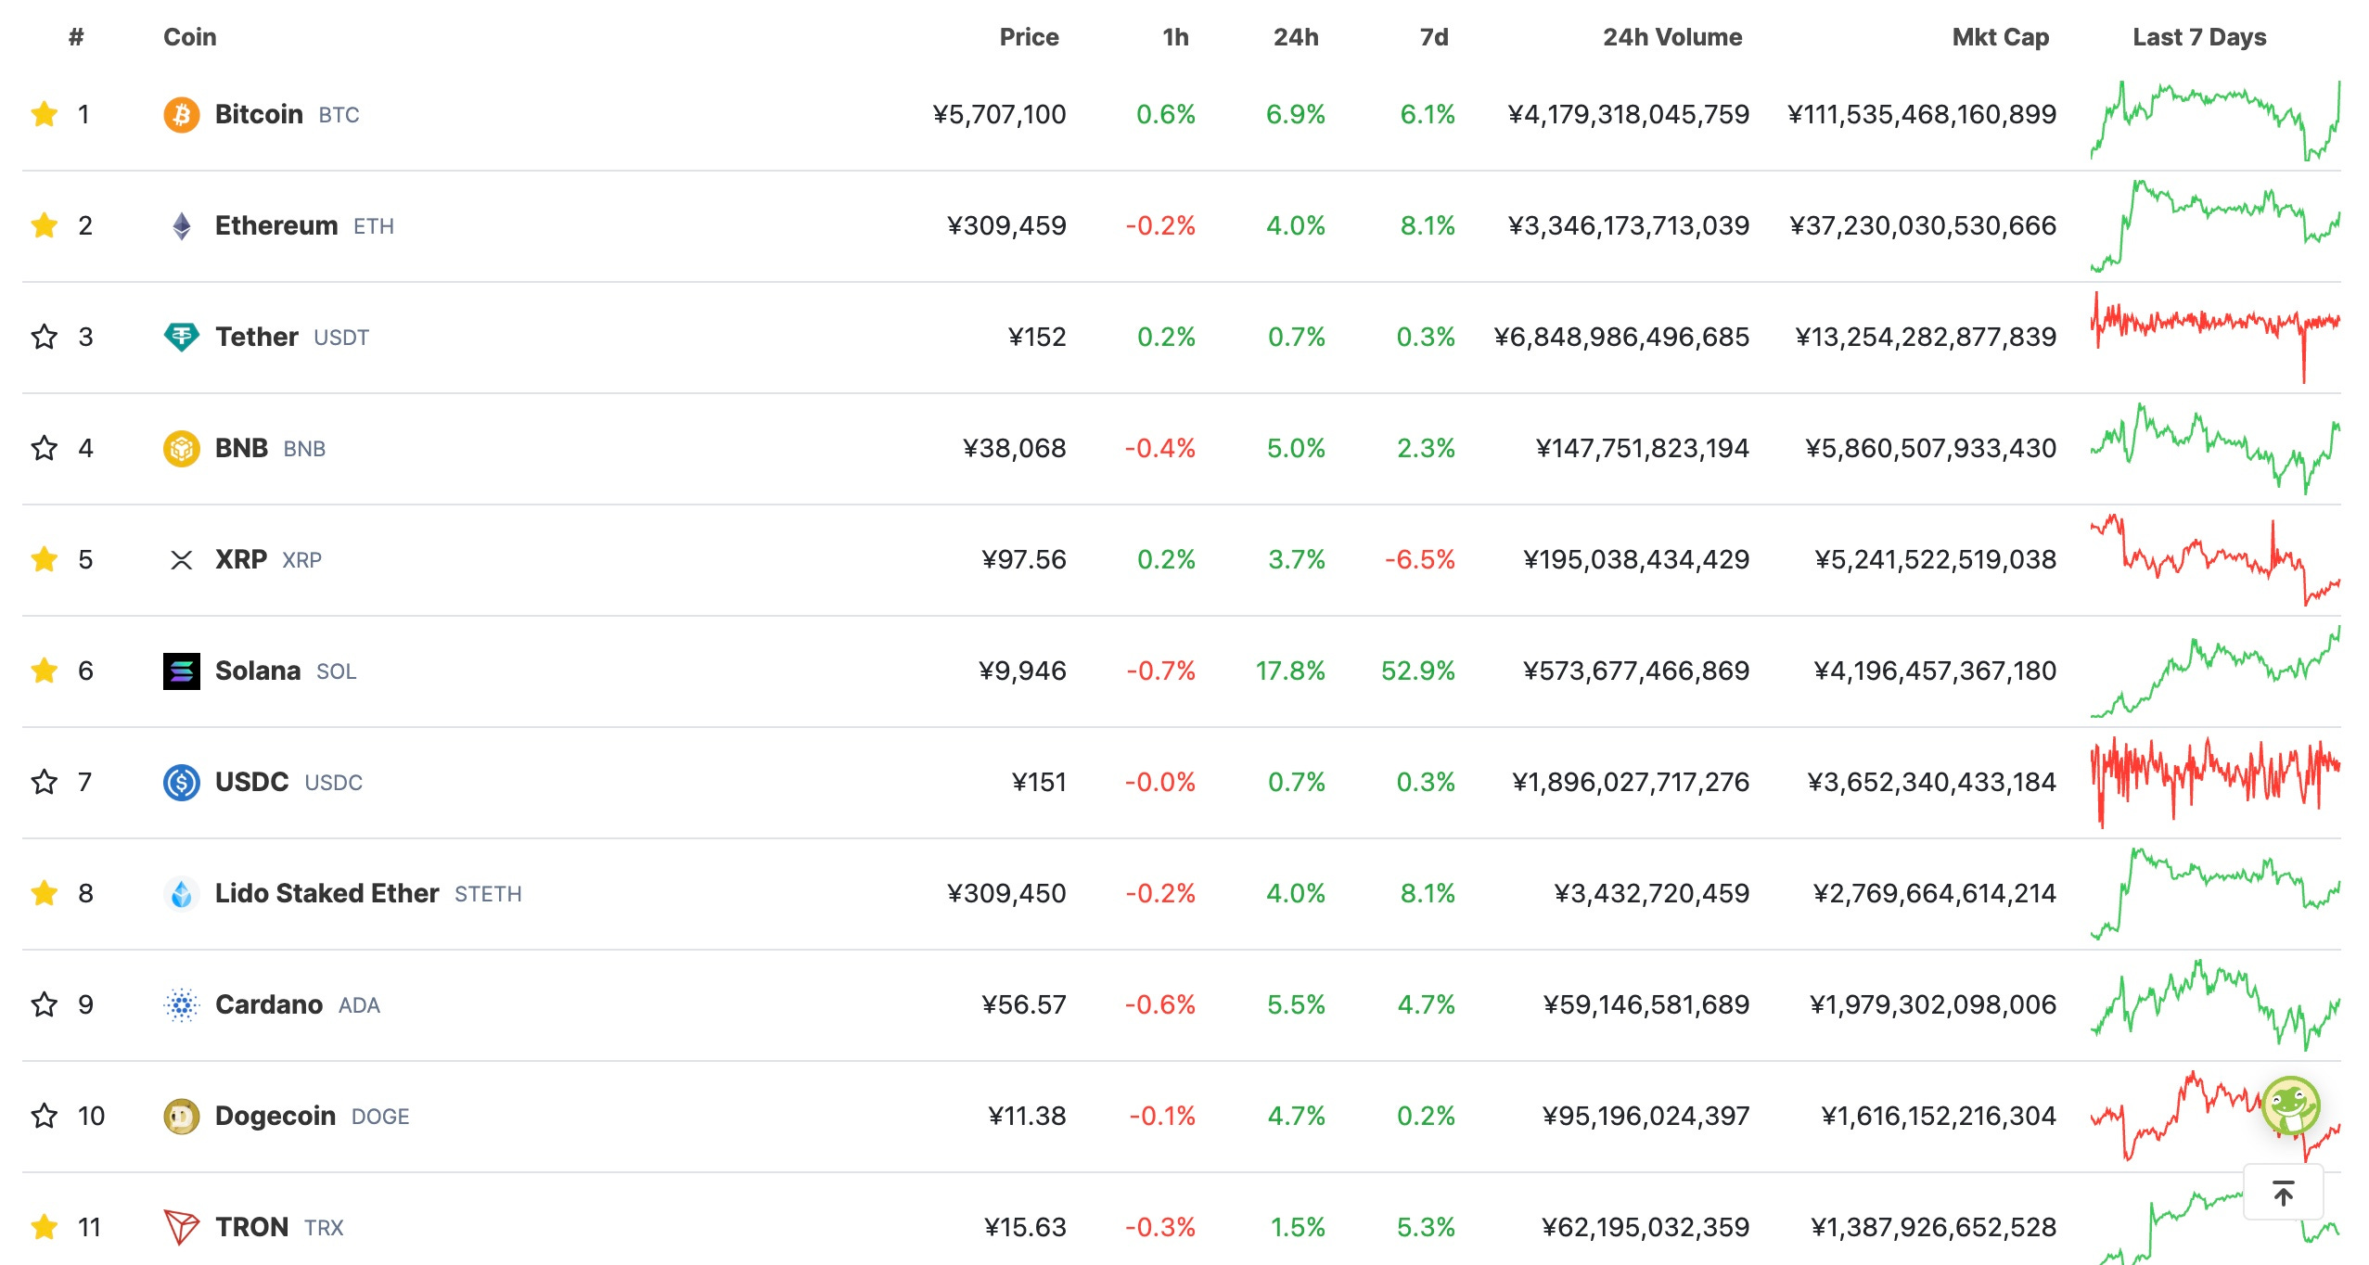Add Cardano to favorites
Image resolution: width=2369 pixels, height=1265 pixels.
[x=45, y=1004]
